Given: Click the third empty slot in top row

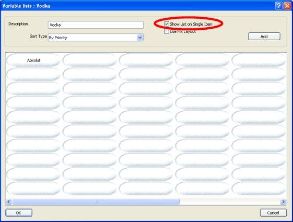Looking at the screenshot, I should (202, 60).
